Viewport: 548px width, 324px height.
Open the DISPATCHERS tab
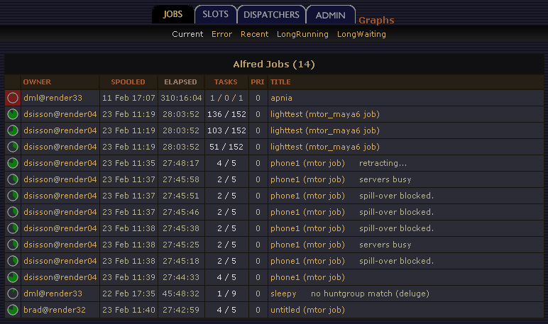tap(271, 15)
